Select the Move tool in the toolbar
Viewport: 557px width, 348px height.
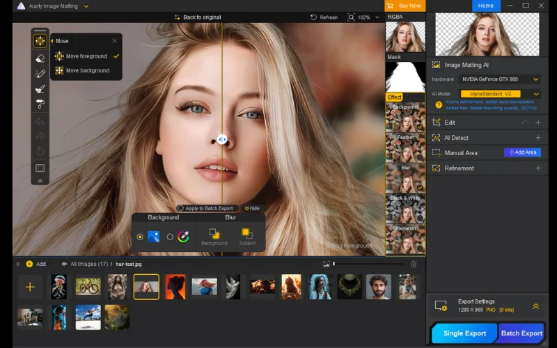[x=40, y=41]
